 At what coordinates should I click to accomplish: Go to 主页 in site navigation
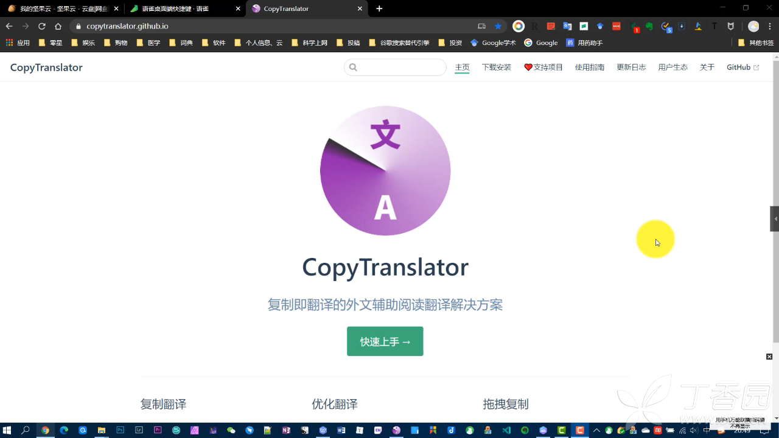pos(463,68)
